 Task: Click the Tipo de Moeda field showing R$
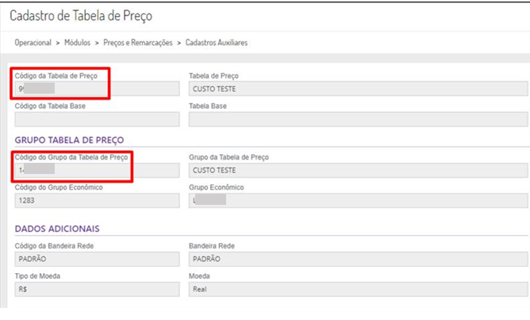[97, 289]
